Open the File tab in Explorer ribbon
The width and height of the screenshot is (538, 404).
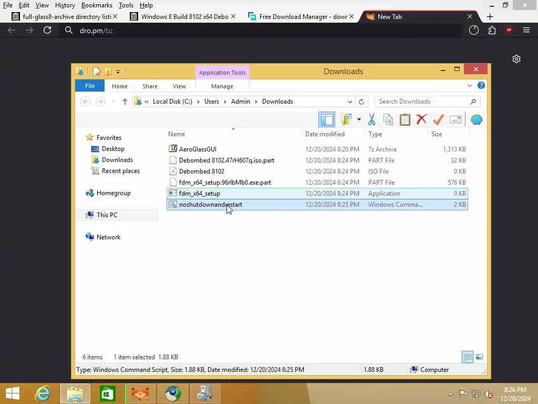(x=90, y=86)
